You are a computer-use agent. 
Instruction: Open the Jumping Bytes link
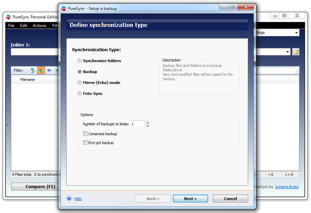(x=287, y=187)
